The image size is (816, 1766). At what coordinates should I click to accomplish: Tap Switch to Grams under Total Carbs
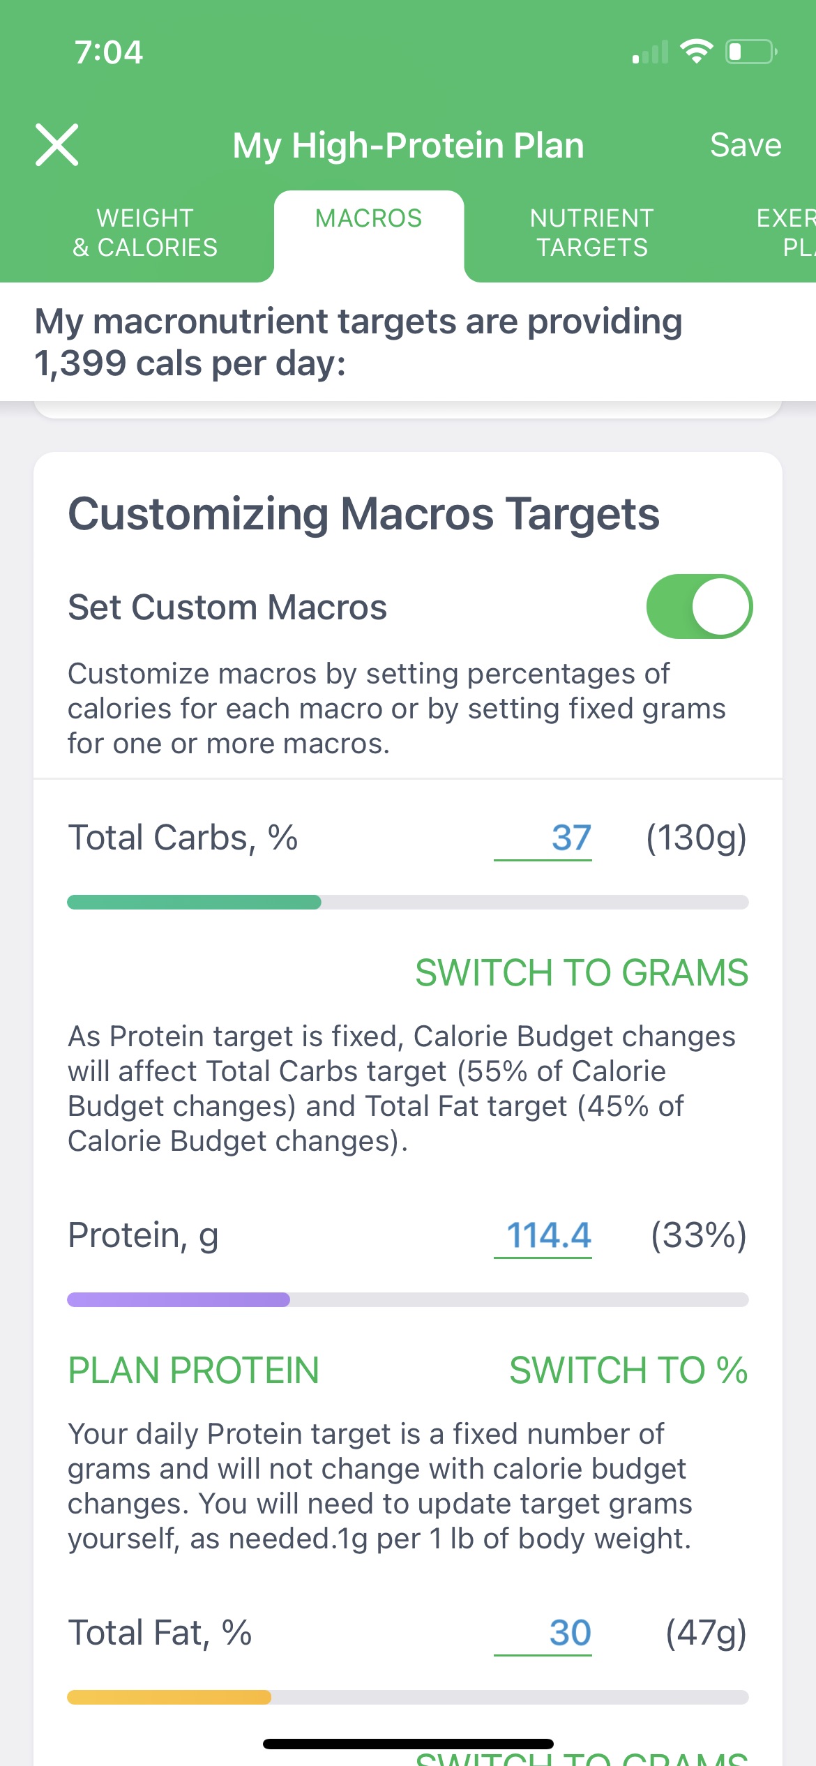pos(582,973)
